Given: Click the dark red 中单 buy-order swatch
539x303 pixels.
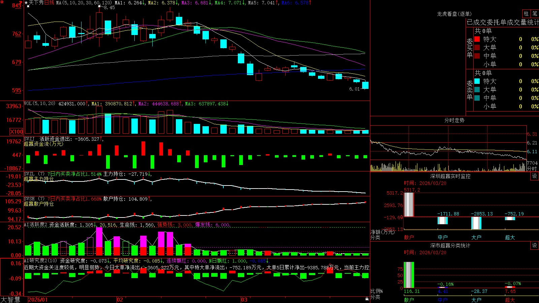Looking at the screenshot, I should [x=477, y=56].
